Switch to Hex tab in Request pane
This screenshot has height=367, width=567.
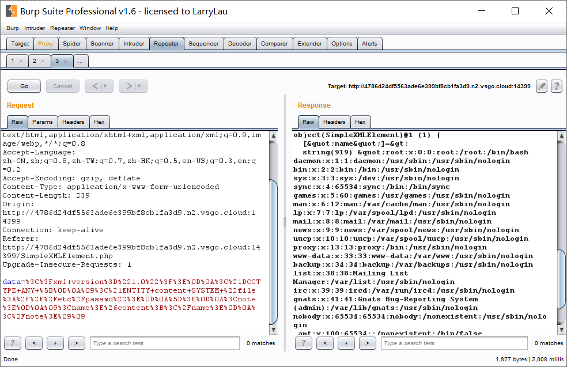[99, 122]
